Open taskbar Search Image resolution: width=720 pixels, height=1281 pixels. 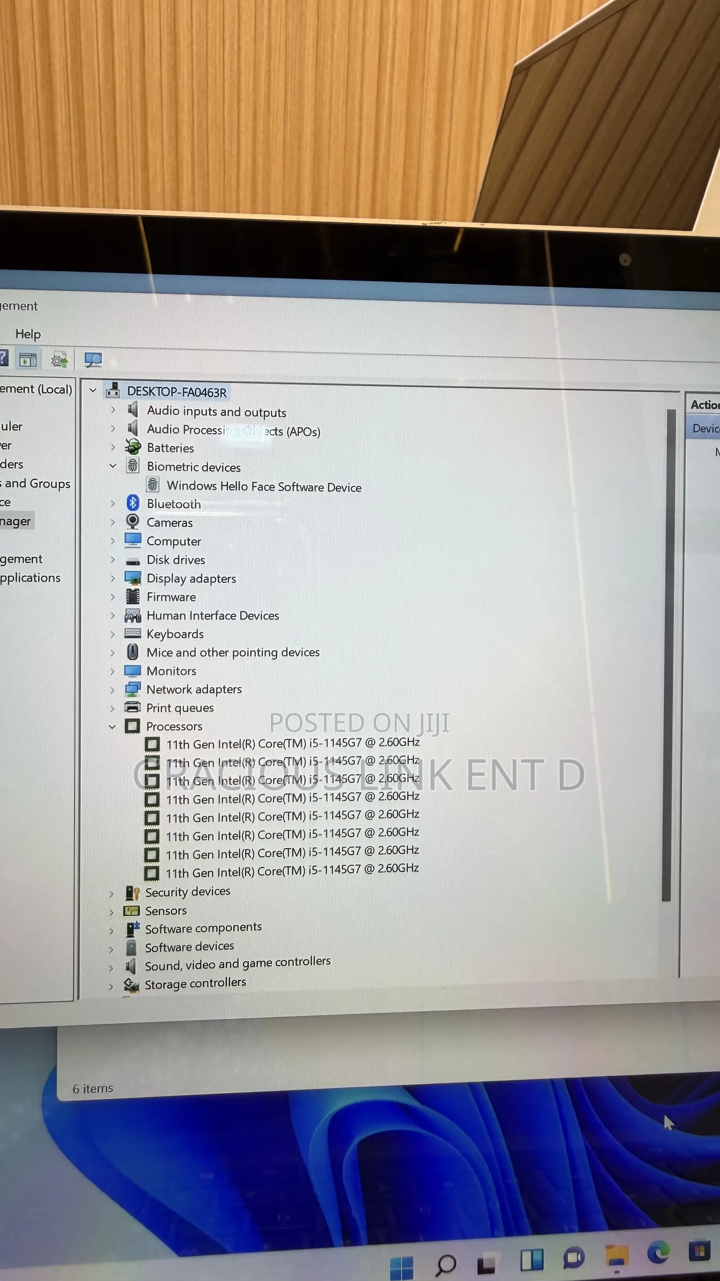(x=445, y=1266)
